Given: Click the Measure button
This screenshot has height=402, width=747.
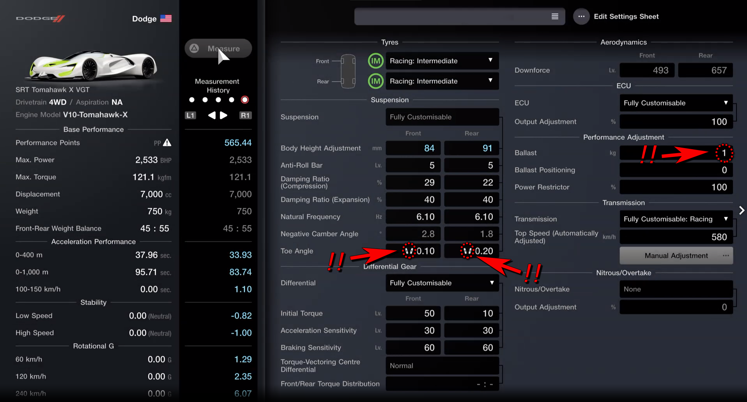Looking at the screenshot, I should click(218, 49).
